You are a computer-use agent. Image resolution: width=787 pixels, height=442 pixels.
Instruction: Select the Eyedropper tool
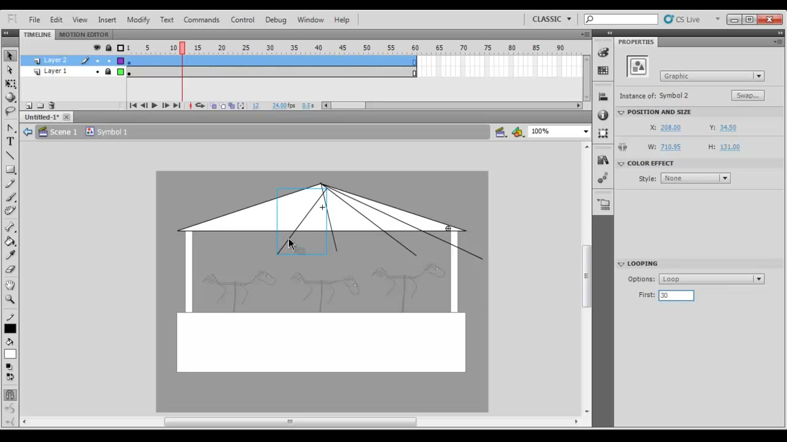[10, 255]
